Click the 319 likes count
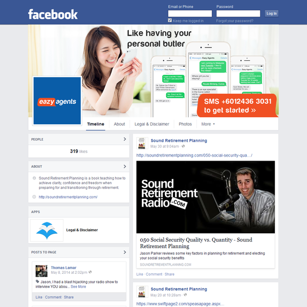 79,151
